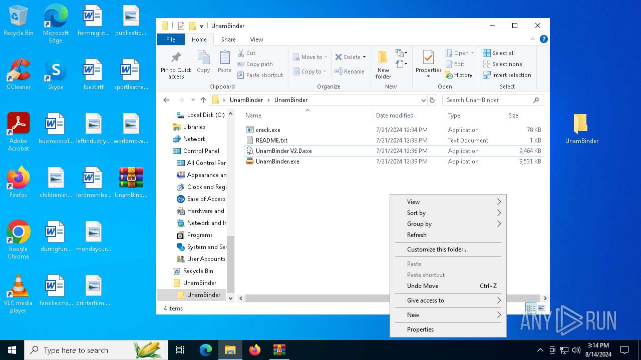
Task: Click the Copy ribbon icon
Action: tap(203, 57)
